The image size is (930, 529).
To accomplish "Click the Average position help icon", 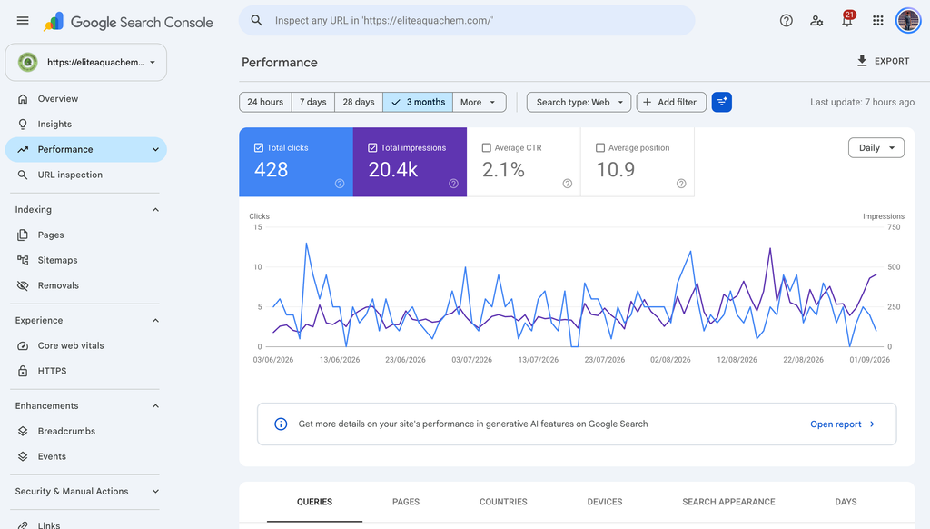I will tap(681, 184).
